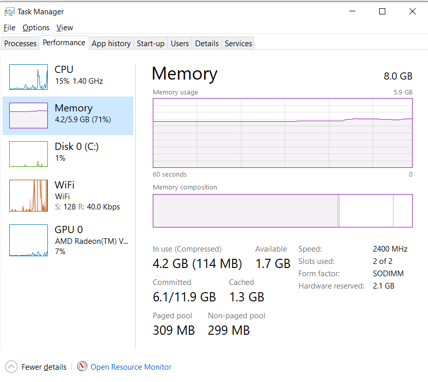Click the Memory heading above the graph

pyautogui.click(x=184, y=74)
